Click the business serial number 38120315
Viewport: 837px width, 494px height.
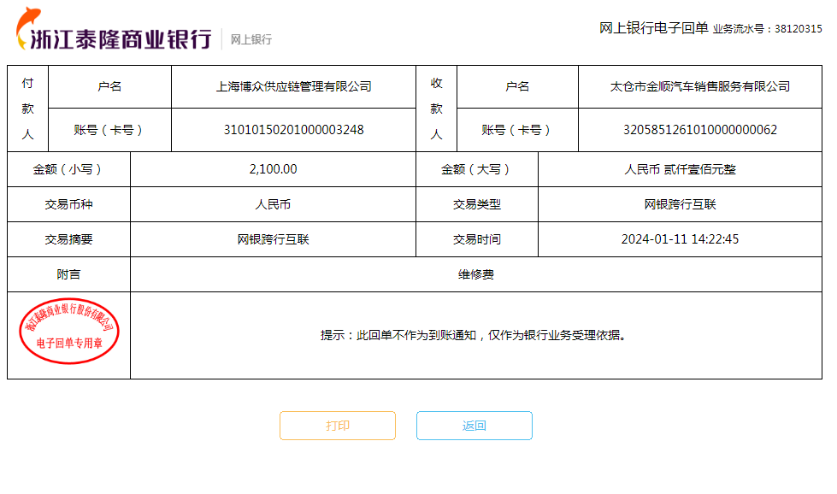point(799,29)
